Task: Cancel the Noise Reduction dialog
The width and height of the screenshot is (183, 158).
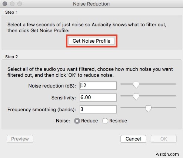Action: click(x=133, y=139)
